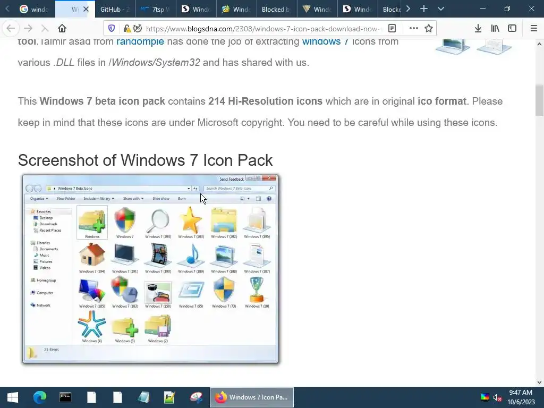The height and width of the screenshot is (408, 544).
Task: Follow the 'windows 7' link in the paragraph
Action: coord(325,41)
